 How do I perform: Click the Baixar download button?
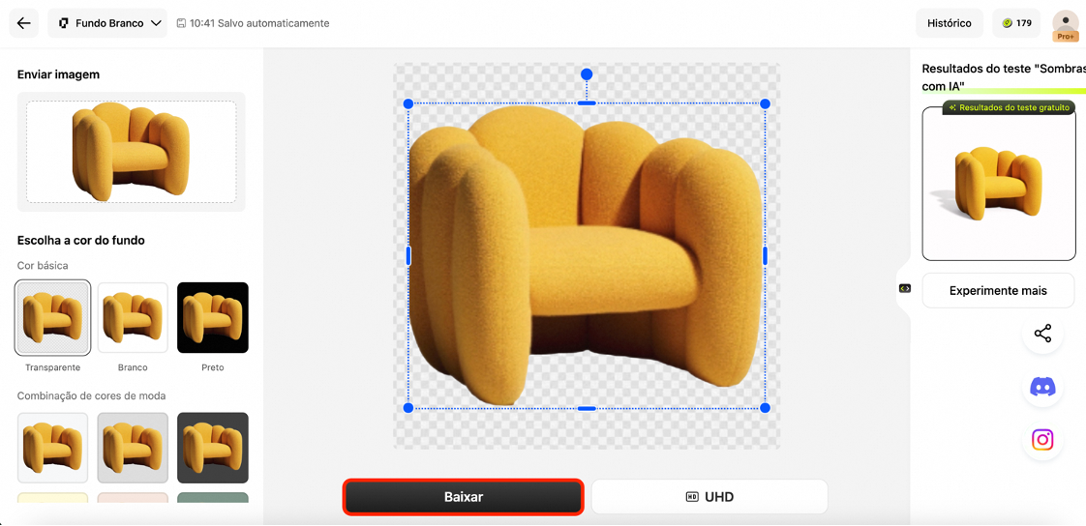tap(464, 497)
